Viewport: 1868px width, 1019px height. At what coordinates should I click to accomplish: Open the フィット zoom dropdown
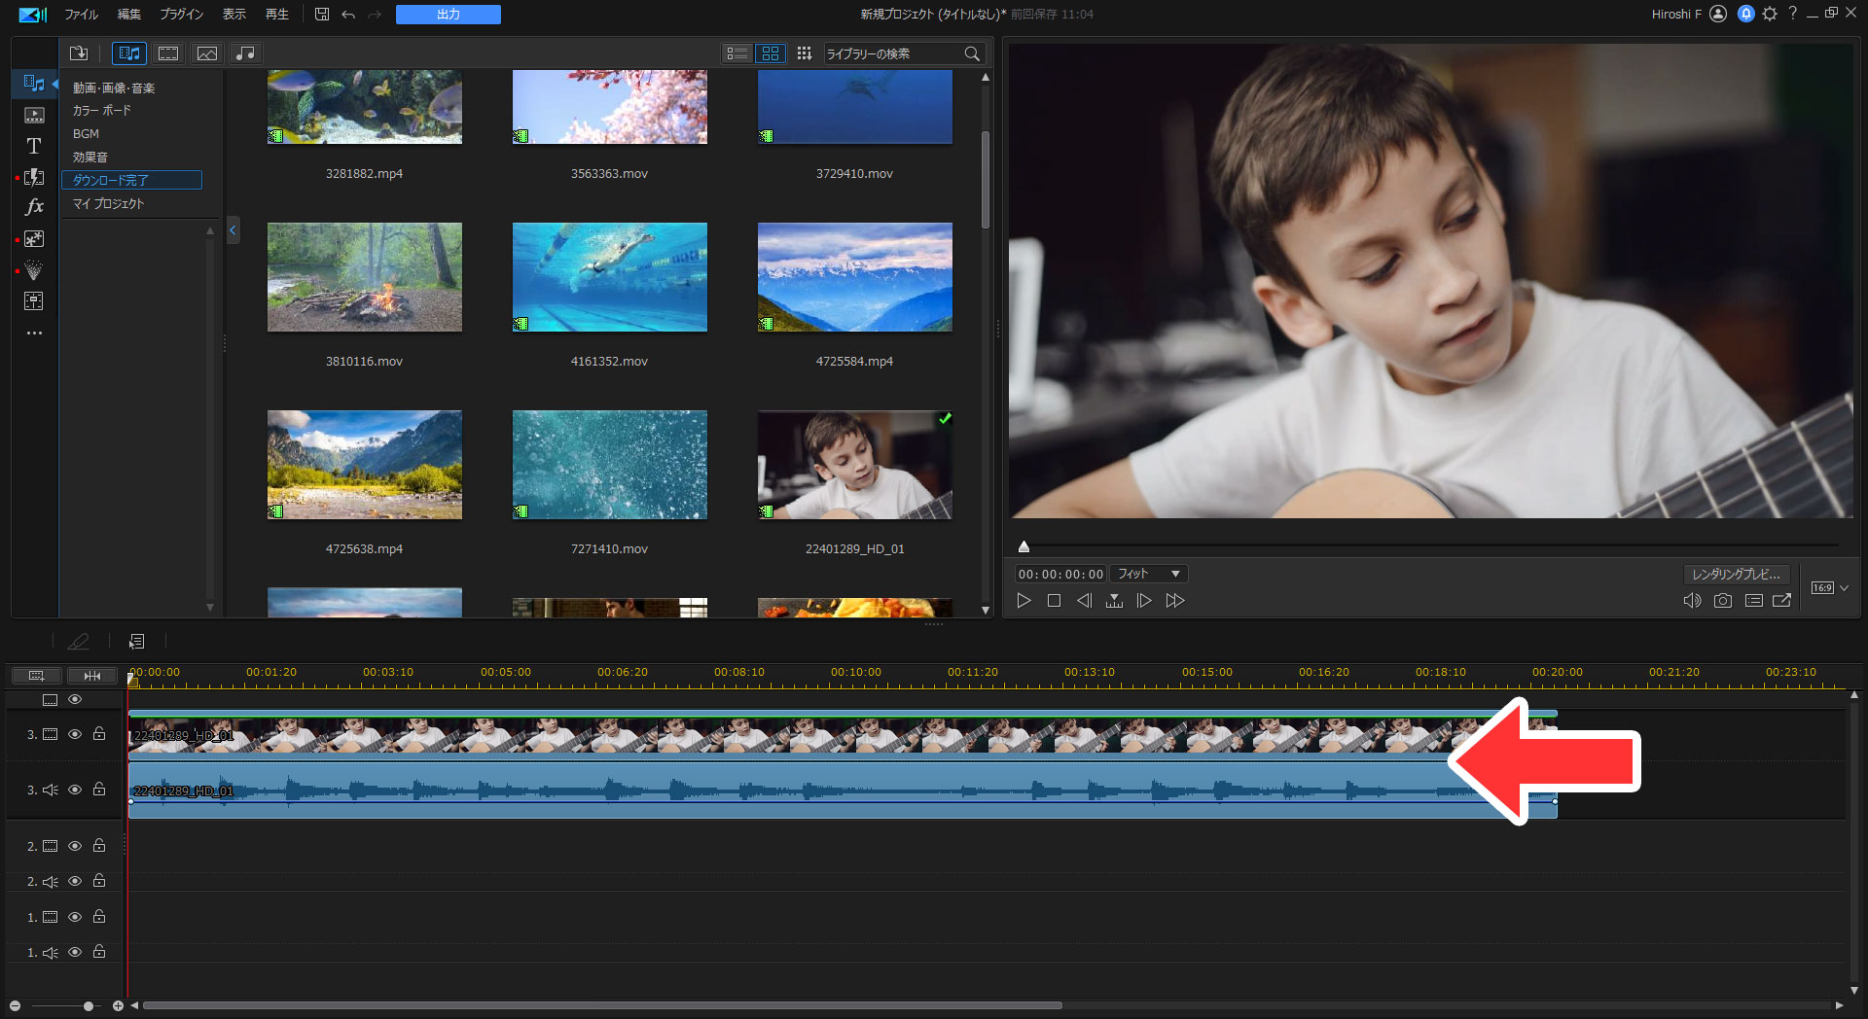coord(1149,574)
